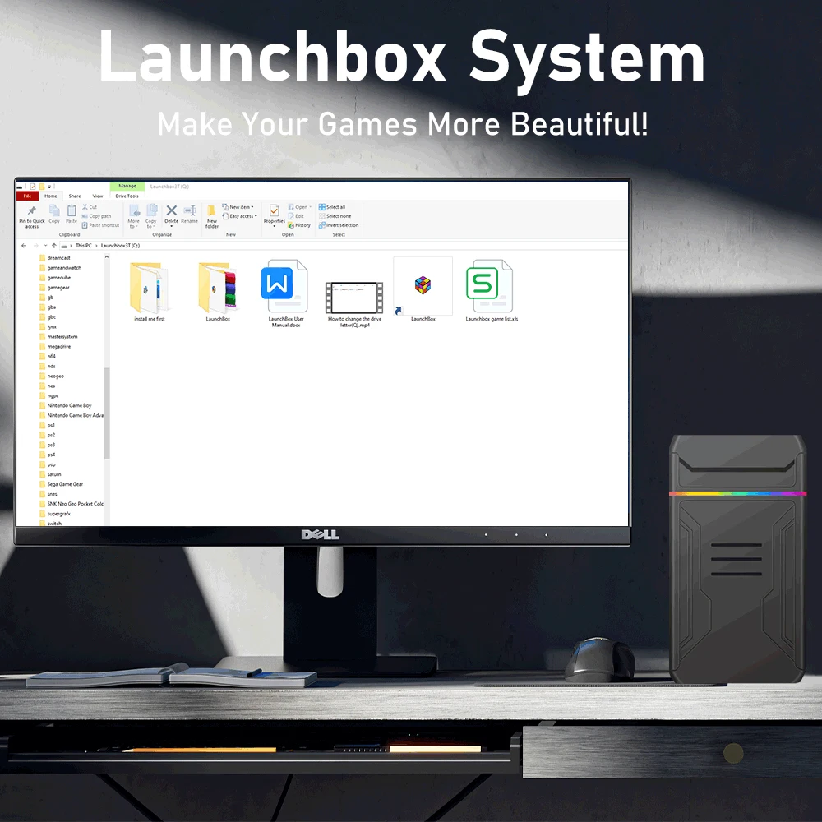Image resolution: width=822 pixels, height=822 pixels.
Task: Click Copy path in Clipboard group
Action: click(x=96, y=216)
